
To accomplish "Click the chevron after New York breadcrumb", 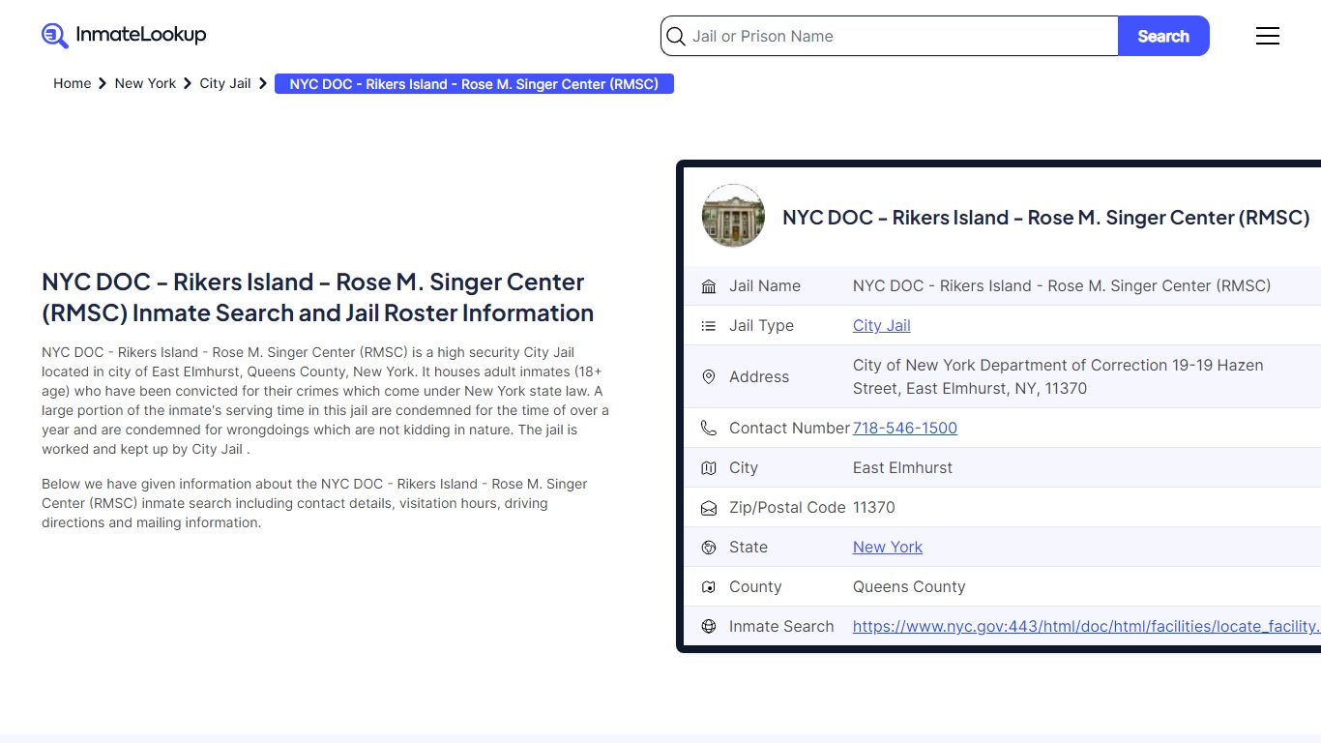I will [x=188, y=83].
